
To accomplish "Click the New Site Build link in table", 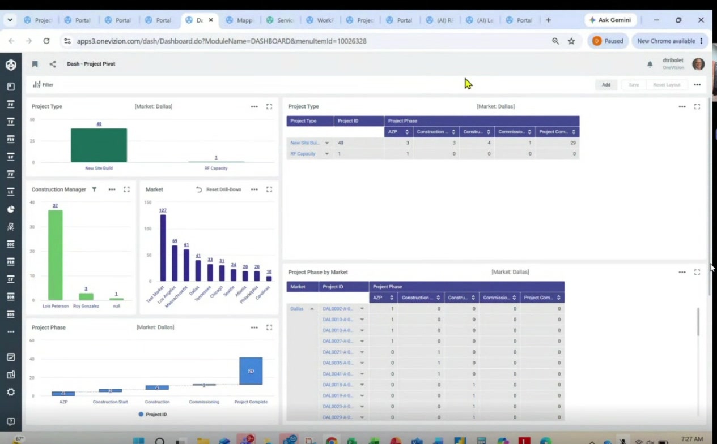I will 305,143.
